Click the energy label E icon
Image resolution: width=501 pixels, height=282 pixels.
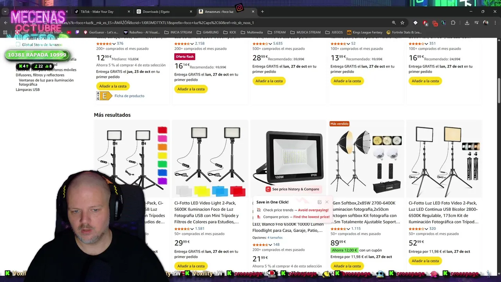(x=104, y=96)
